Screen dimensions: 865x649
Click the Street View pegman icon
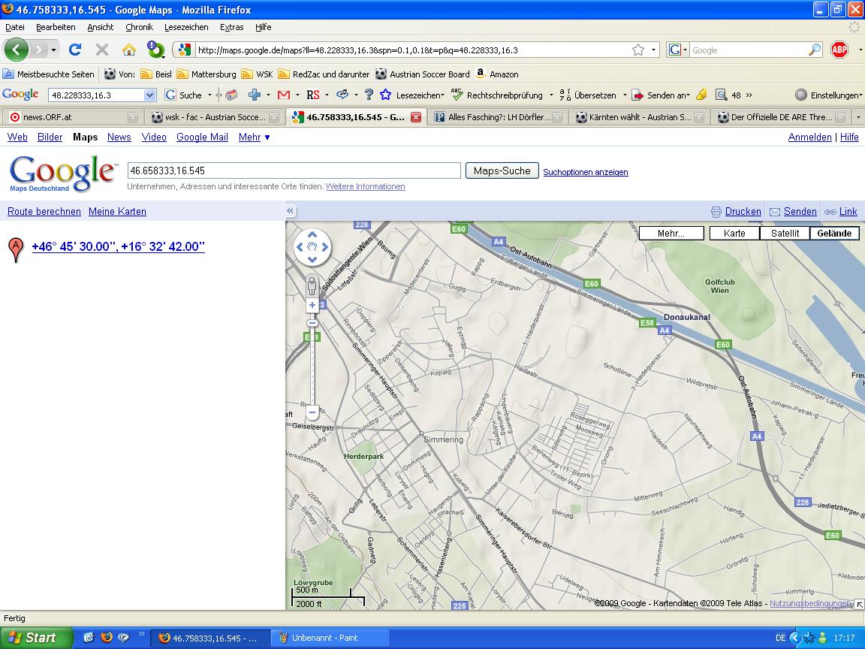(x=312, y=286)
